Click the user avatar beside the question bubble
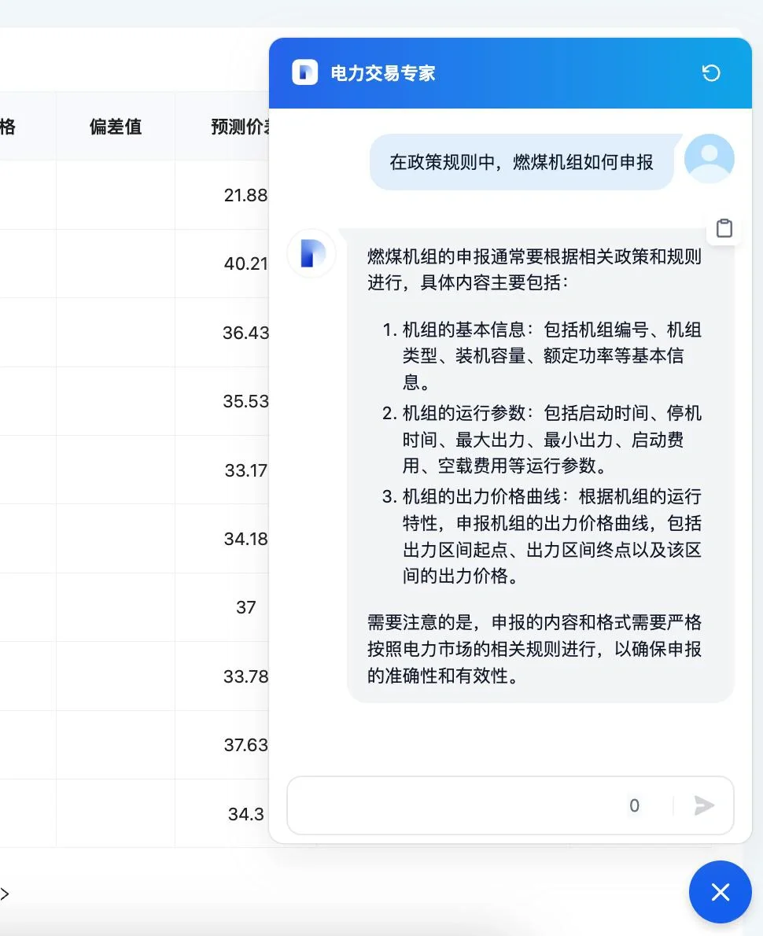The width and height of the screenshot is (763, 936). 709,159
